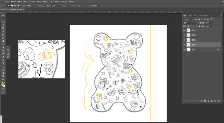The image size is (224, 123).
Task: Toggle lock image pixels brush icon
Action: [x=191, y=26]
